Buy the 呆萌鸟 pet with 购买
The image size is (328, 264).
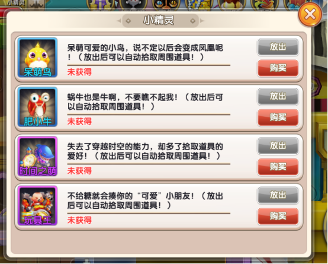pos(278,68)
